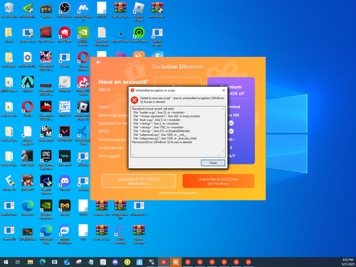Click the 'Tech support' feature text
The width and height of the screenshot is (356, 267).
click(x=109, y=156)
